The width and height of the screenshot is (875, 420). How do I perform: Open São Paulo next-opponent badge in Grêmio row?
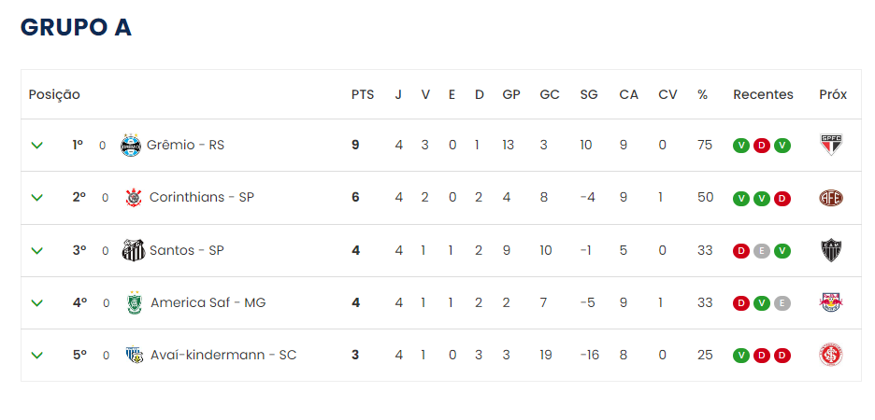tap(831, 145)
